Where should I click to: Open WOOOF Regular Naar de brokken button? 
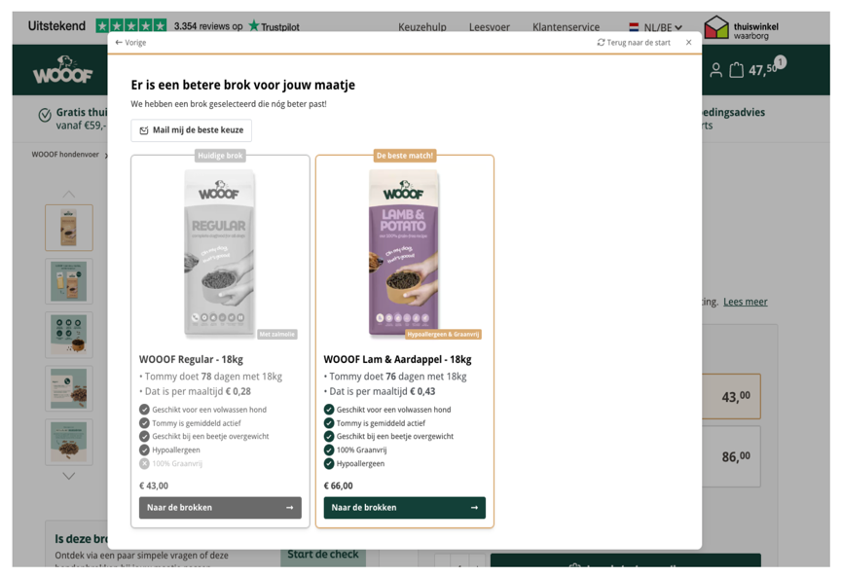coord(220,507)
